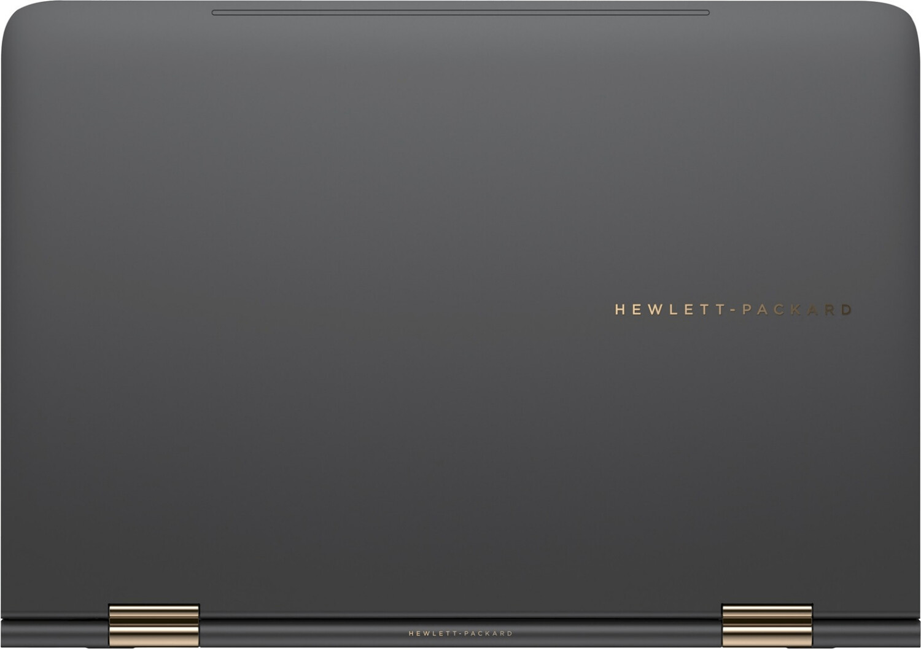921x649 pixels.
Task: Click the large gold HEWLETT-PACKARD lid logo
Action: point(733,309)
